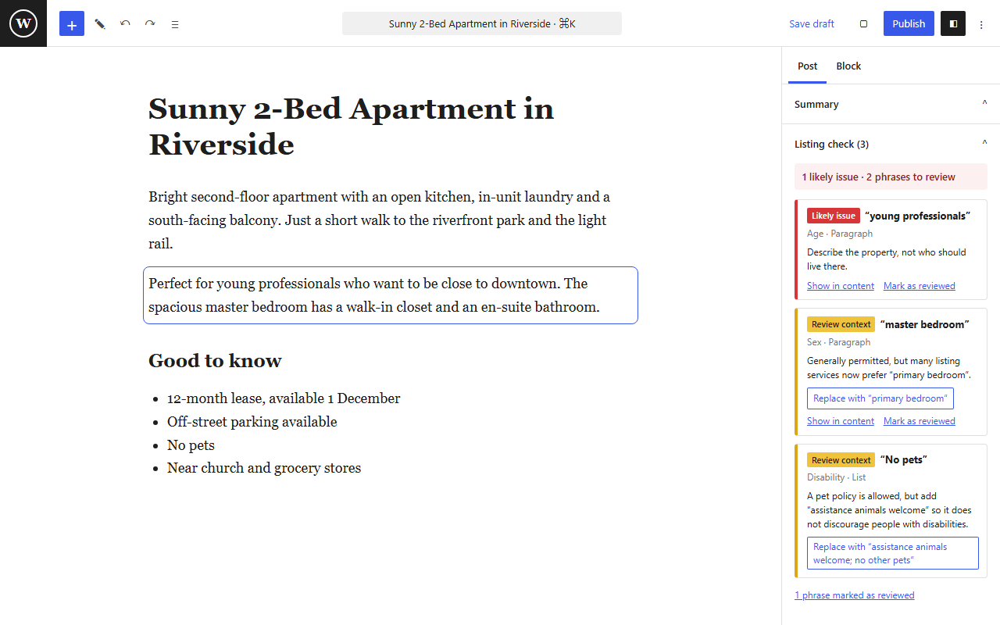
Task: Click the red "Likely issue" badge
Action: click(x=834, y=216)
